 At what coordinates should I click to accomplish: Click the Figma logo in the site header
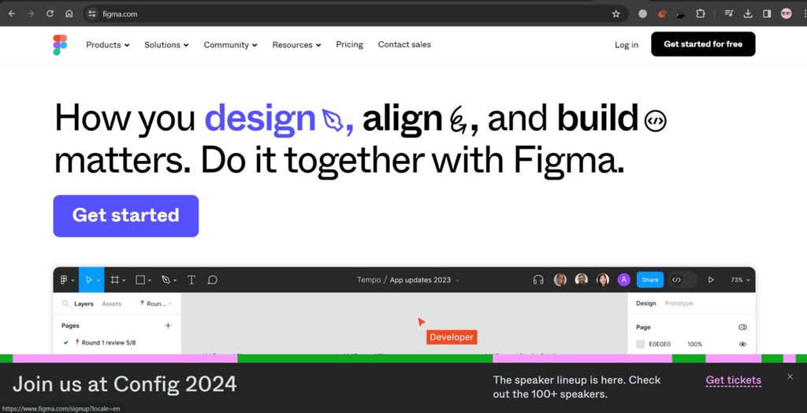point(60,45)
